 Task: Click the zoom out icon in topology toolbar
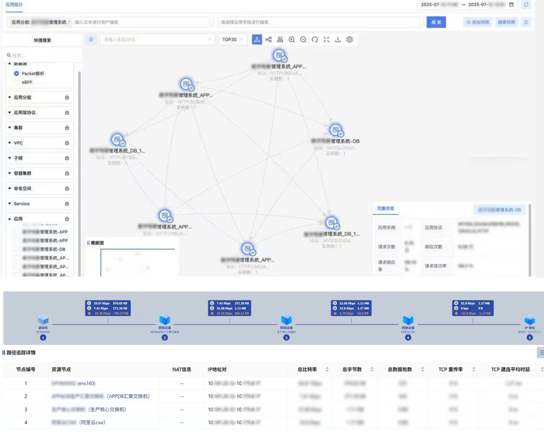303,40
